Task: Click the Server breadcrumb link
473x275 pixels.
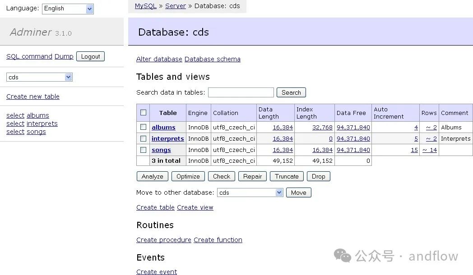Action: [x=176, y=6]
